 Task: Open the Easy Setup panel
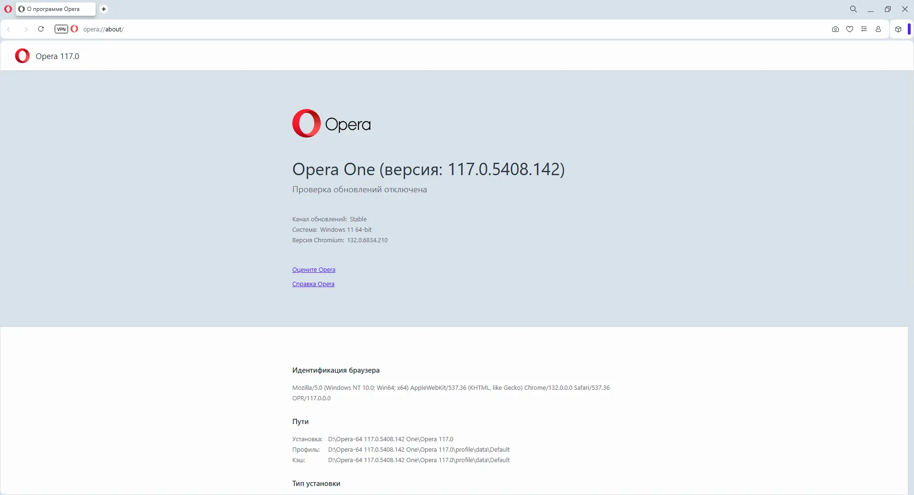pos(864,29)
